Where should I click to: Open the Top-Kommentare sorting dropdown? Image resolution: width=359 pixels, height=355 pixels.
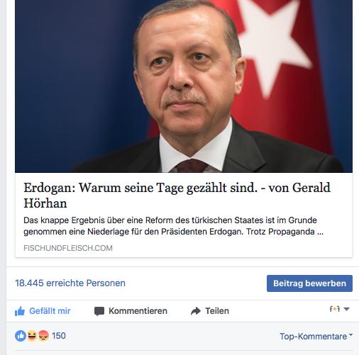[316, 337]
